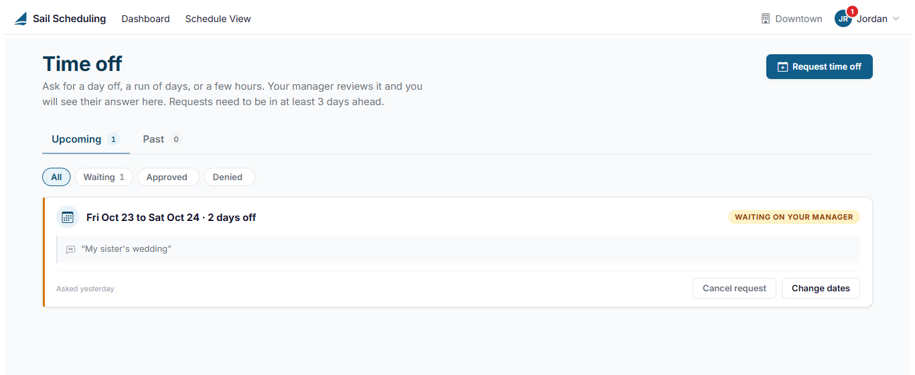Go to Schedule View
915x375 pixels.
[x=218, y=19]
